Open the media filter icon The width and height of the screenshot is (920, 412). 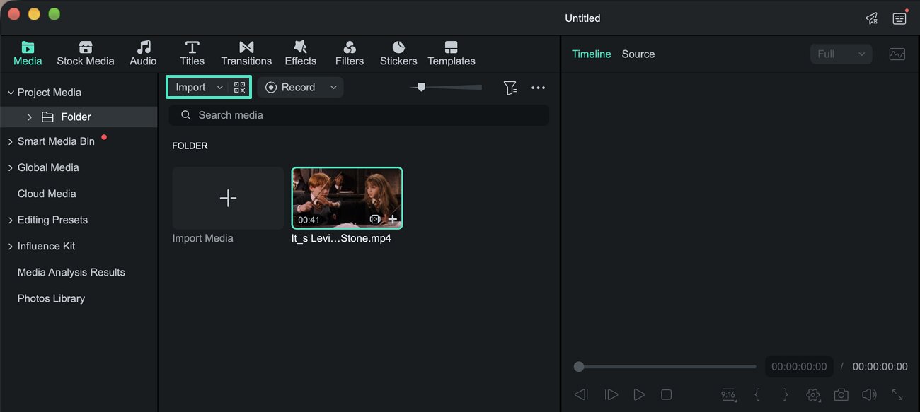pos(510,88)
